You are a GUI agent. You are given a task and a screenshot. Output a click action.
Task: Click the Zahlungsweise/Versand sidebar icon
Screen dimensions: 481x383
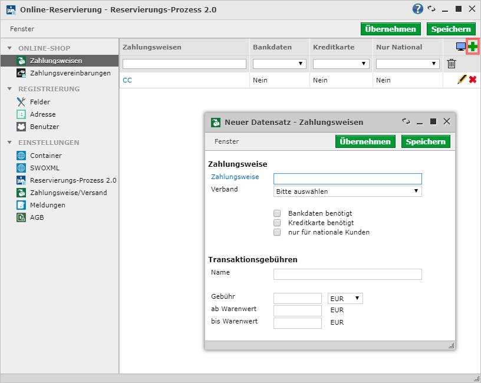(x=21, y=193)
